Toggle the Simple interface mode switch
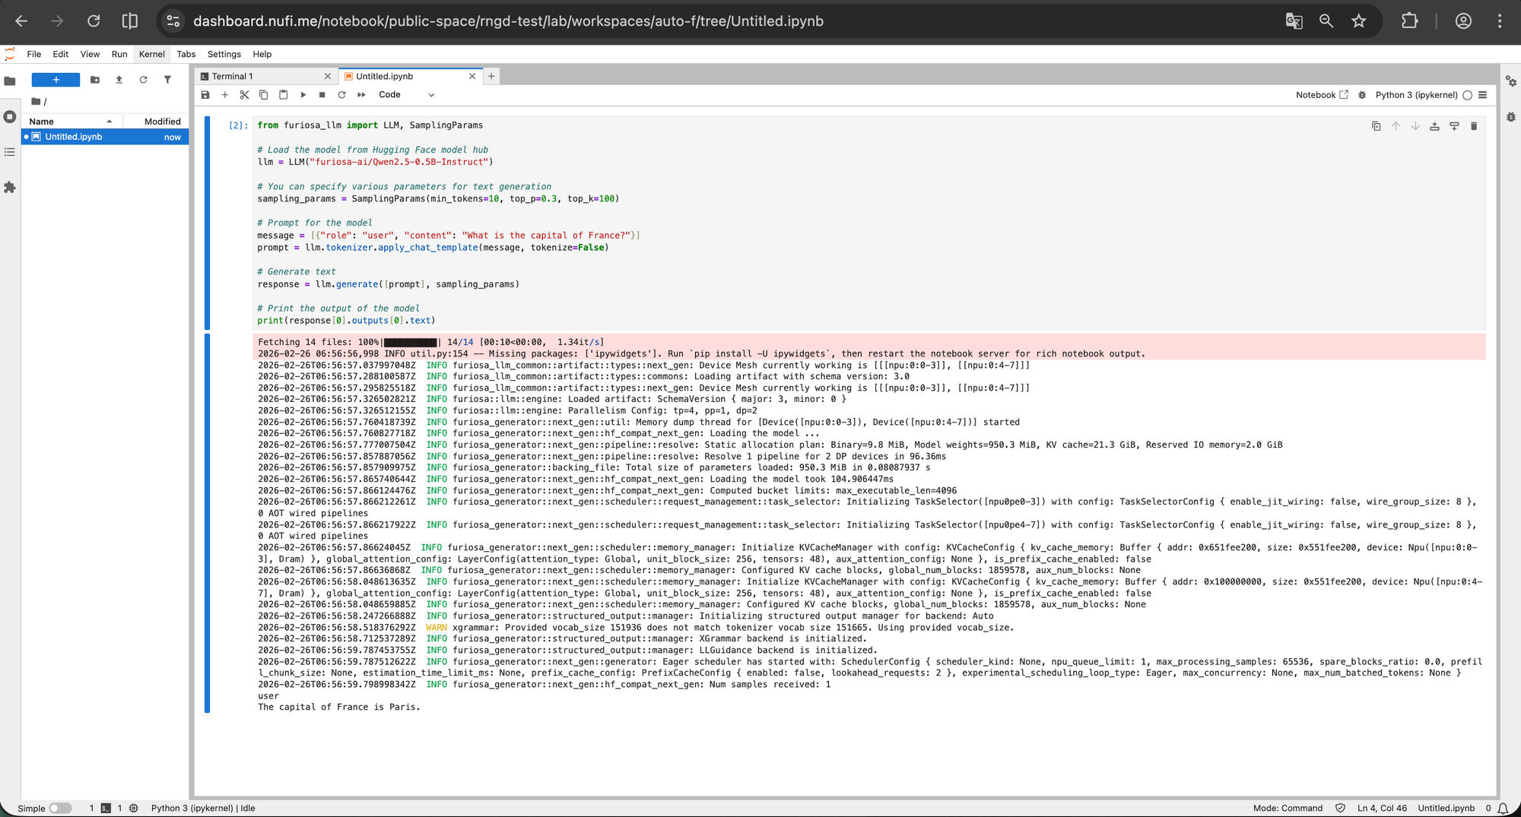The height and width of the screenshot is (817, 1521). click(59, 808)
